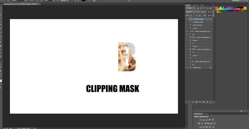Add a layer style via fx icon
Screen dimensions: 249x129
(x=193, y=102)
